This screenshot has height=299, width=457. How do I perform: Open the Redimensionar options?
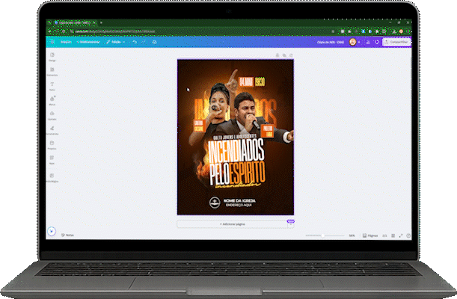coord(88,42)
